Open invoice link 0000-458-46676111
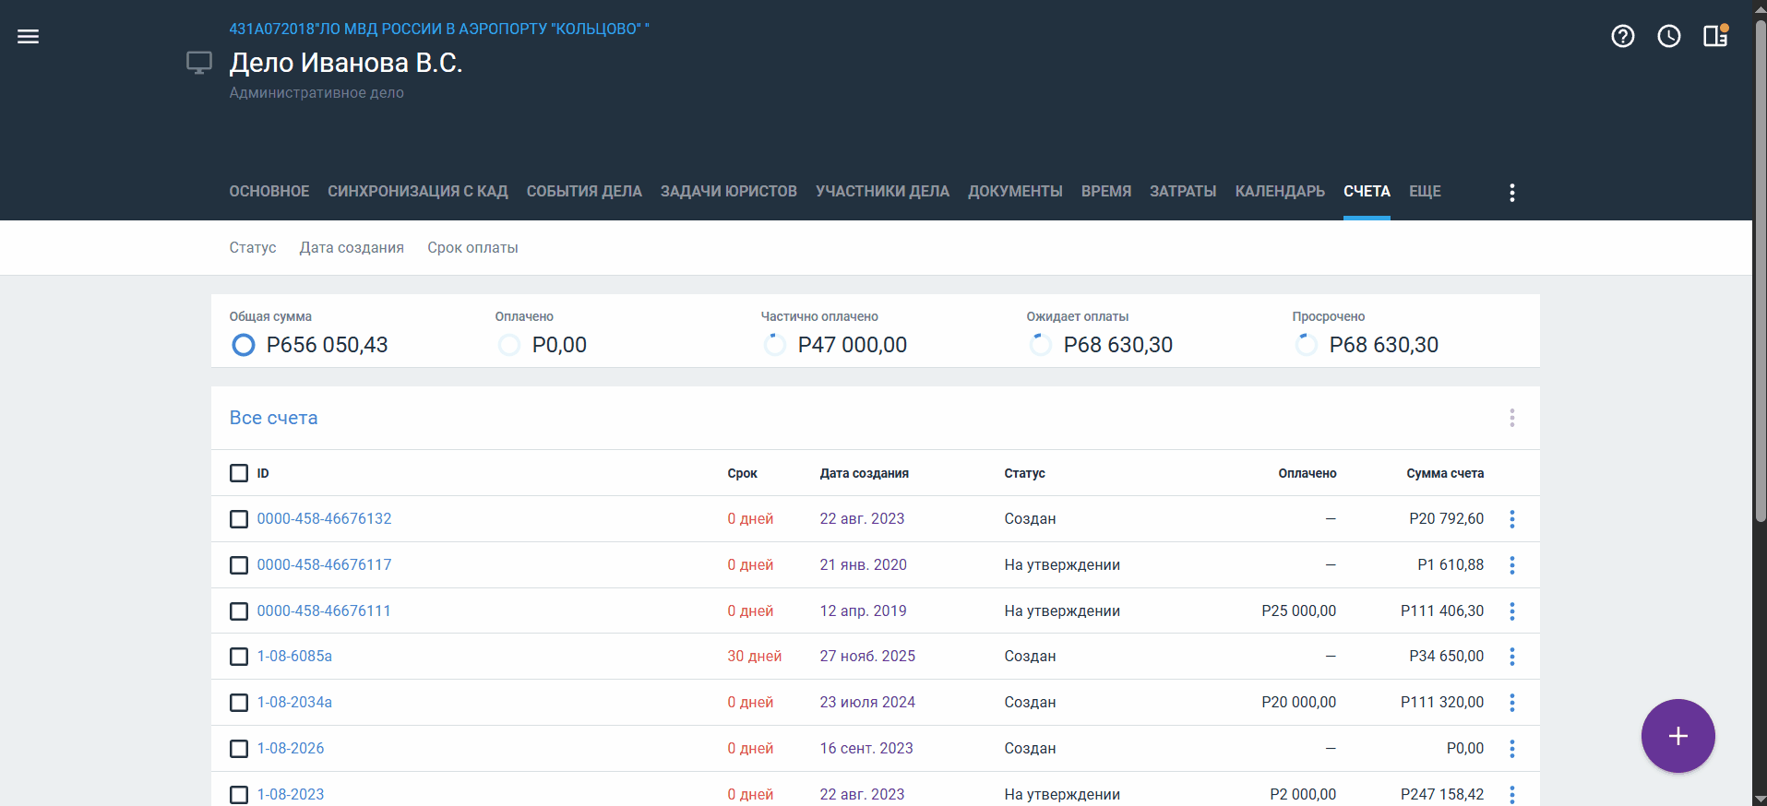This screenshot has width=1767, height=806. [x=324, y=611]
